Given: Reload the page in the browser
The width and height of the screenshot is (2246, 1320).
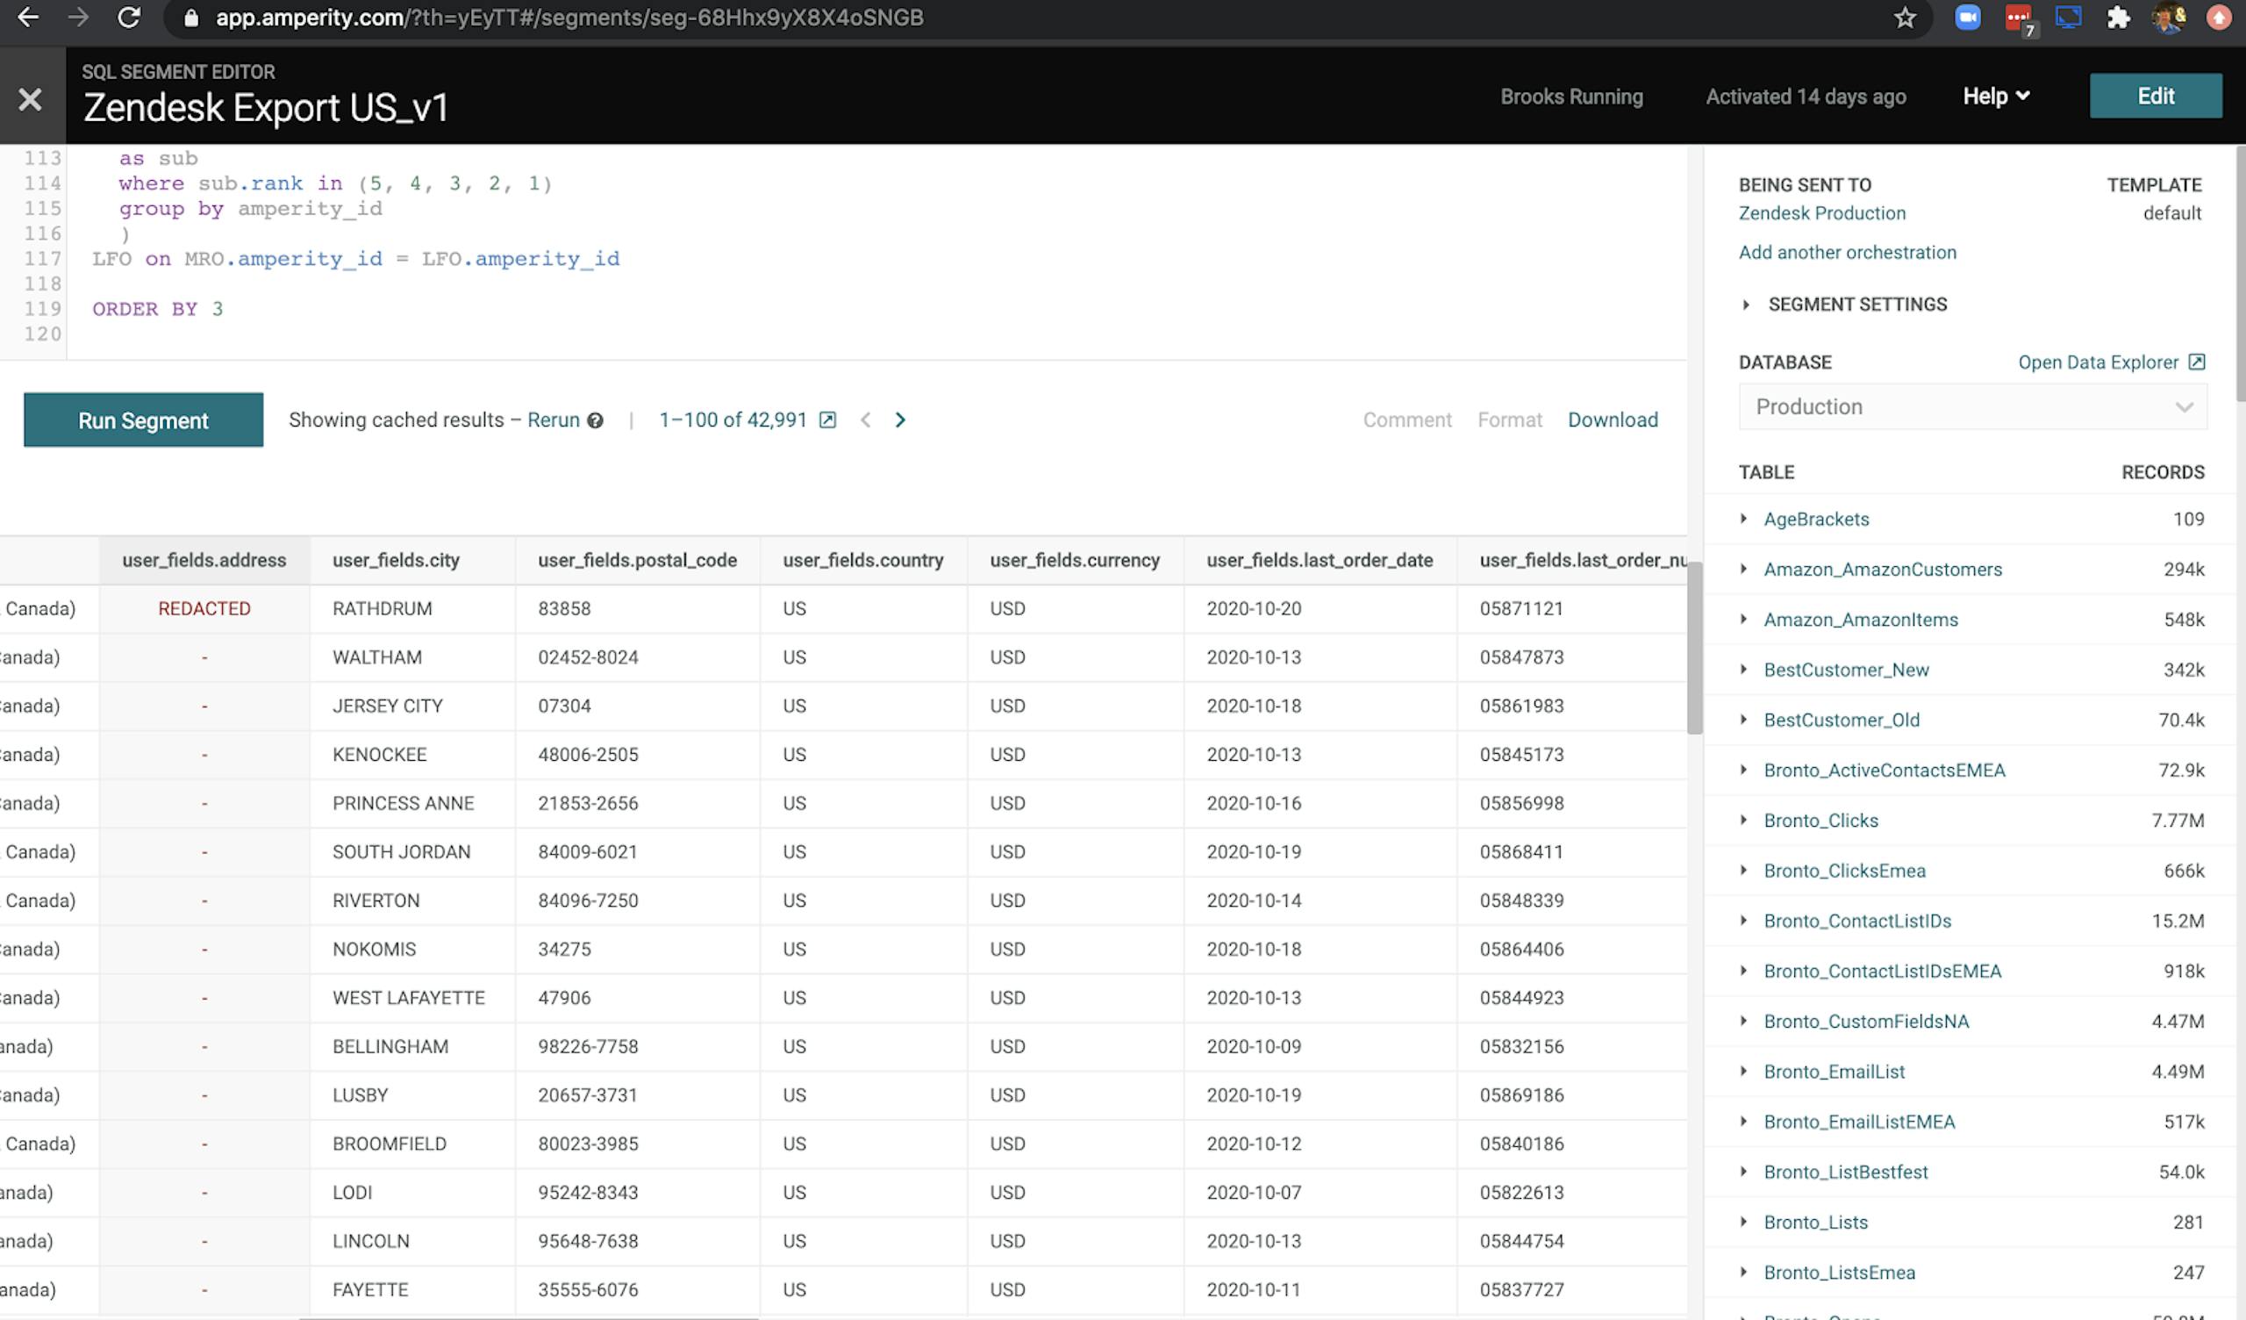Looking at the screenshot, I should 129,18.
